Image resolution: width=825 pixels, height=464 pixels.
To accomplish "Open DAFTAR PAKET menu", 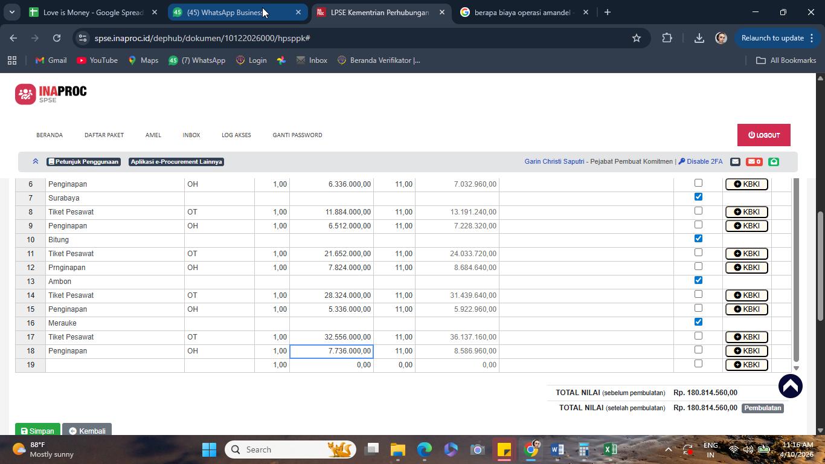I will 104,135.
